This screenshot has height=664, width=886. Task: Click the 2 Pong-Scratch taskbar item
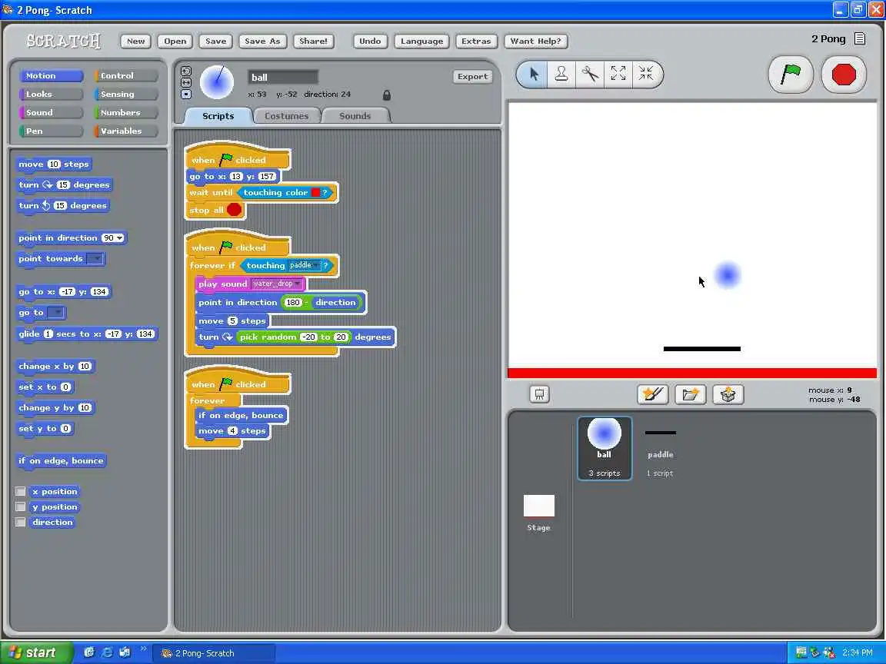point(214,652)
